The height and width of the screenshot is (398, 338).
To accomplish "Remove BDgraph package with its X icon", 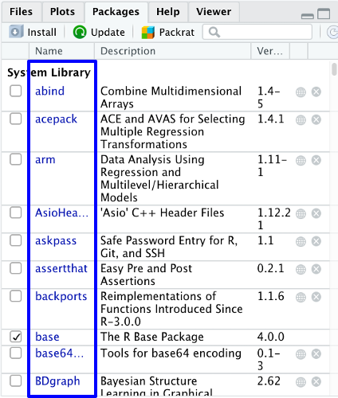I will pyautogui.click(x=316, y=382).
